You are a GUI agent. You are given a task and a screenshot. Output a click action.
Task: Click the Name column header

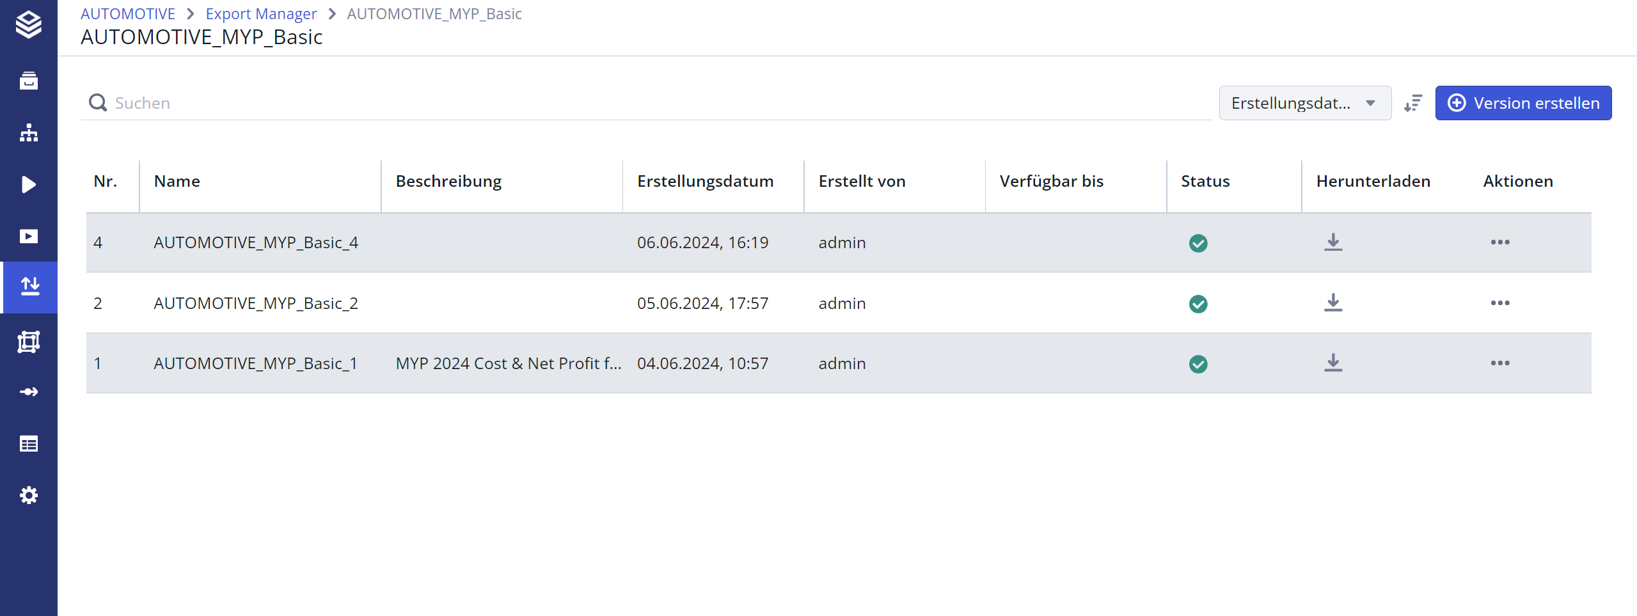[x=177, y=182]
